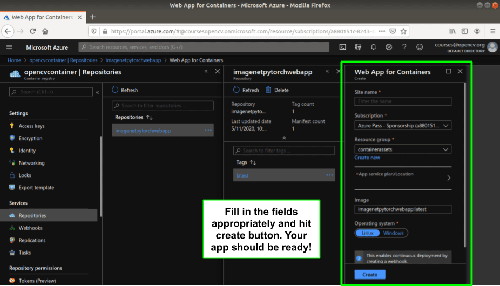The height and width of the screenshot is (286, 500).
Task: Go to the imagenetpytorchwebapp breadcrumb
Action: point(133,60)
